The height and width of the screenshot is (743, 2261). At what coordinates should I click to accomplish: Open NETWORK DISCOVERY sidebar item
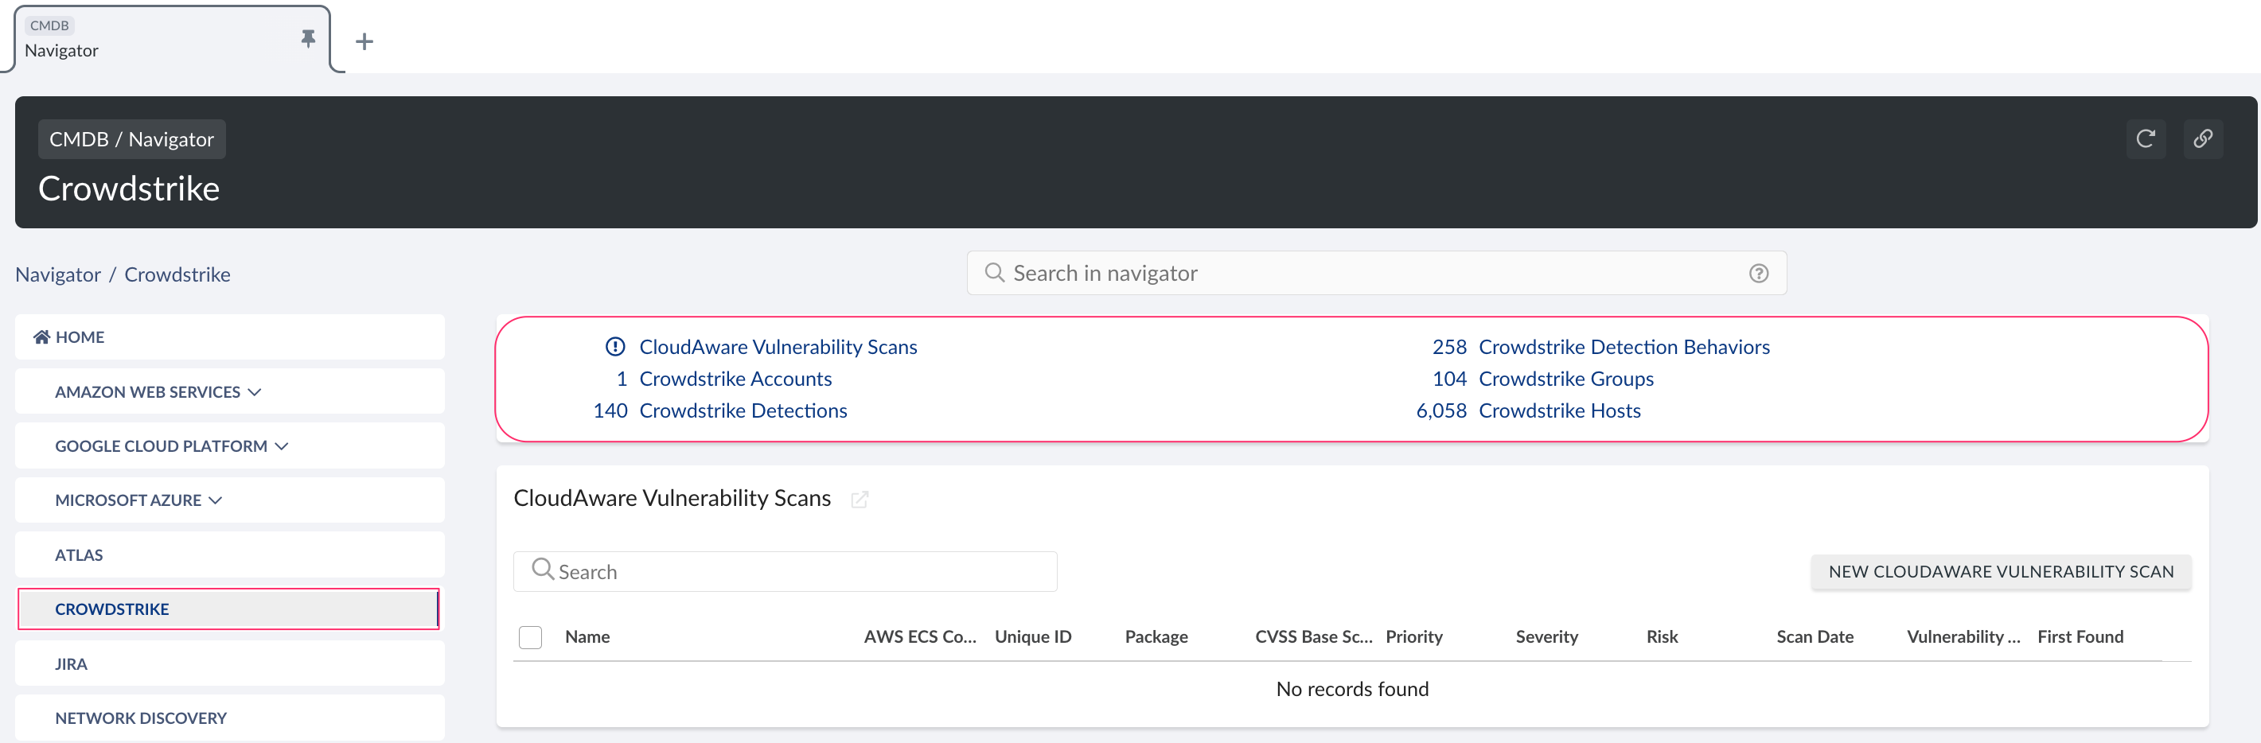coord(230,718)
